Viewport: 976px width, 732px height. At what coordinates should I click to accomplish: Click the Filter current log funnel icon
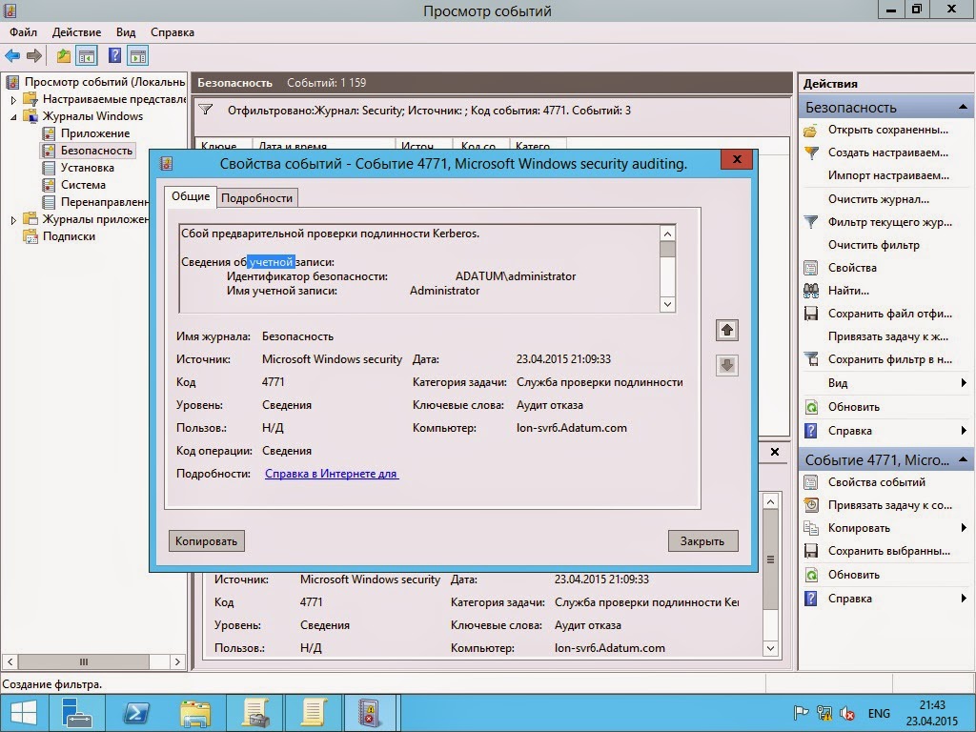(810, 222)
